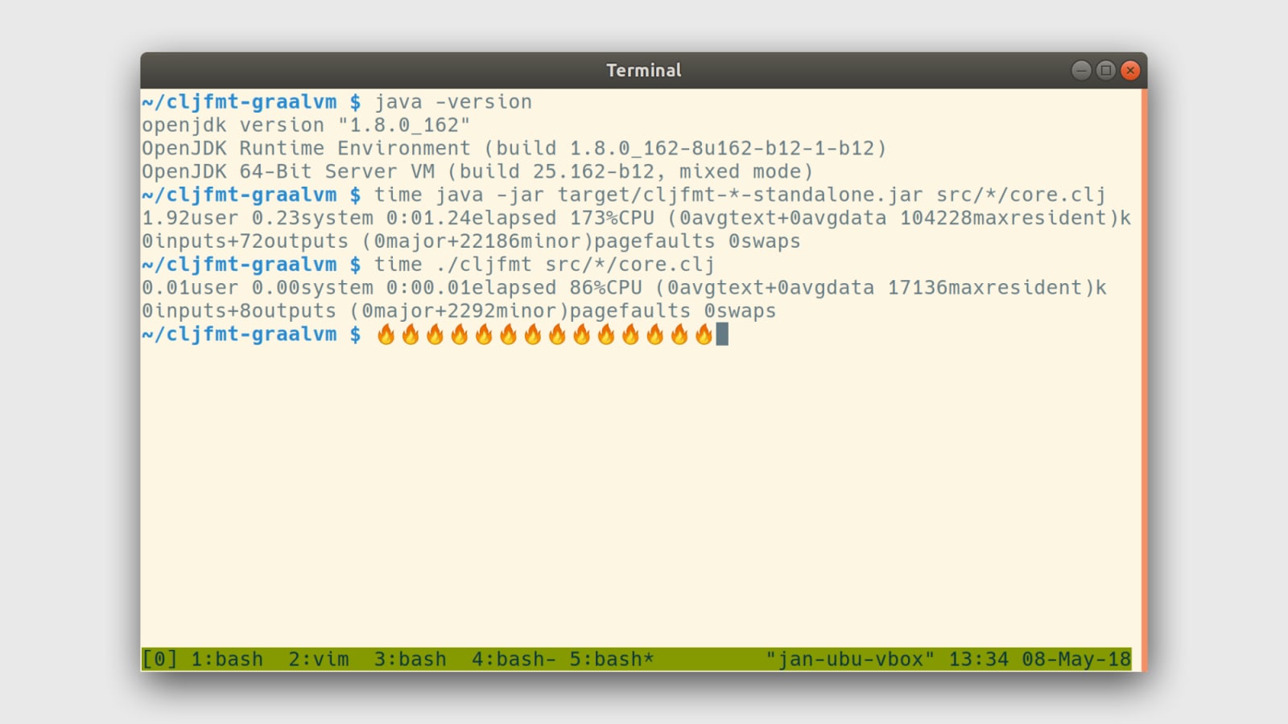Click the date 08-May-18

click(1076, 660)
